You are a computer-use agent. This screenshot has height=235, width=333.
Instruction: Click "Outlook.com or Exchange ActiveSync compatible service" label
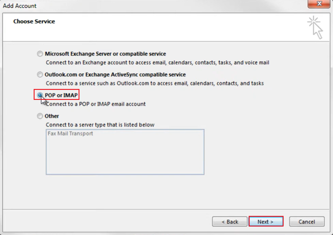[x=115, y=75]
